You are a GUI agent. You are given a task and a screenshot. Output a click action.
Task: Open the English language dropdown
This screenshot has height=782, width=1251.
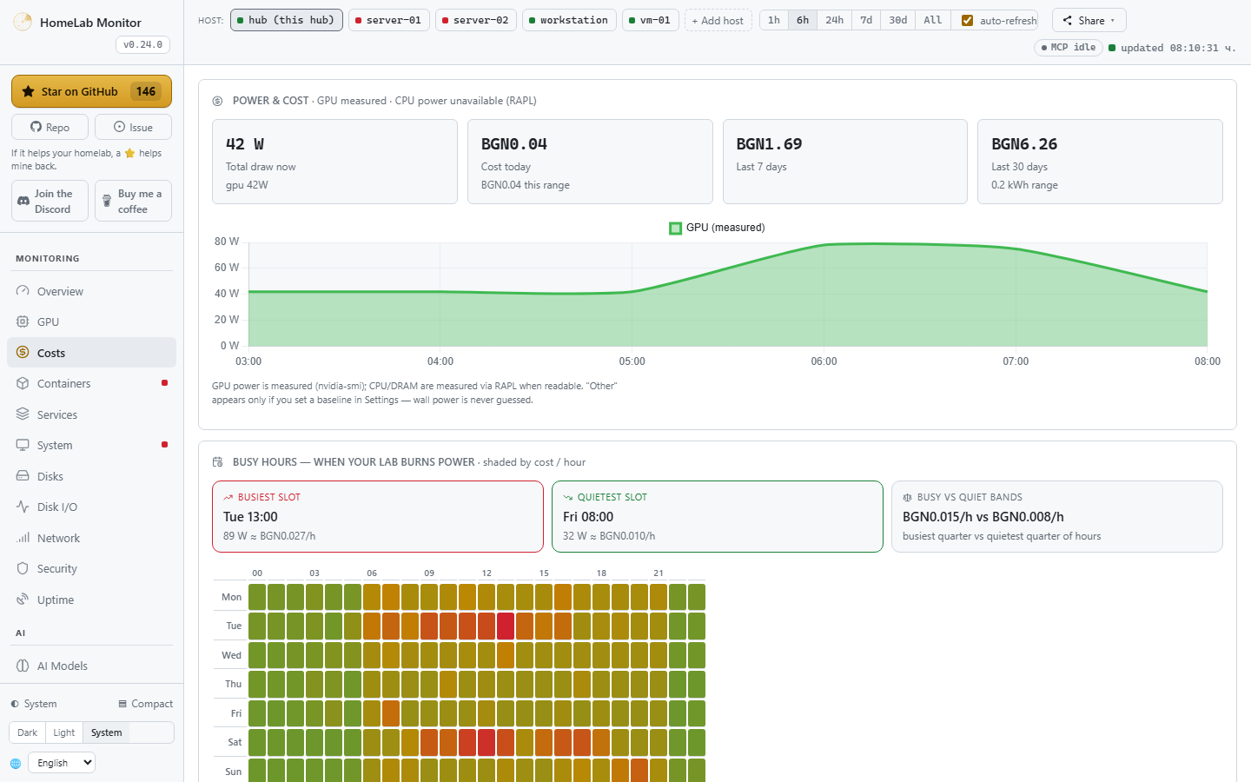[x=61, y=763]
